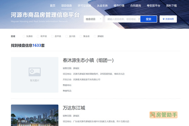189x126 pixels.
Task: Enable the 紫金县 region checkbox
Action: click(81, 36)
